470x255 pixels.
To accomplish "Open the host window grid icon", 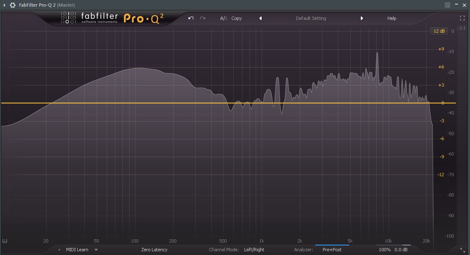I will pyautogui.click(x=448, y=5).
